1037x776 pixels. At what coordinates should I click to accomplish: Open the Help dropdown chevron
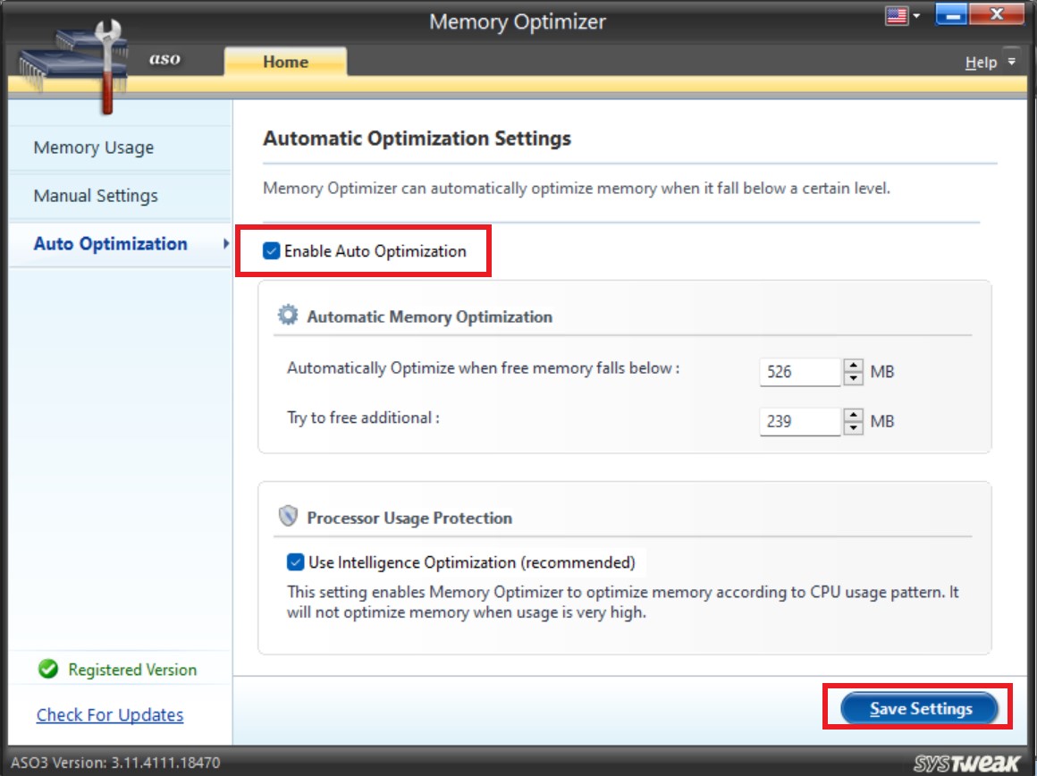pos(1009,62)
